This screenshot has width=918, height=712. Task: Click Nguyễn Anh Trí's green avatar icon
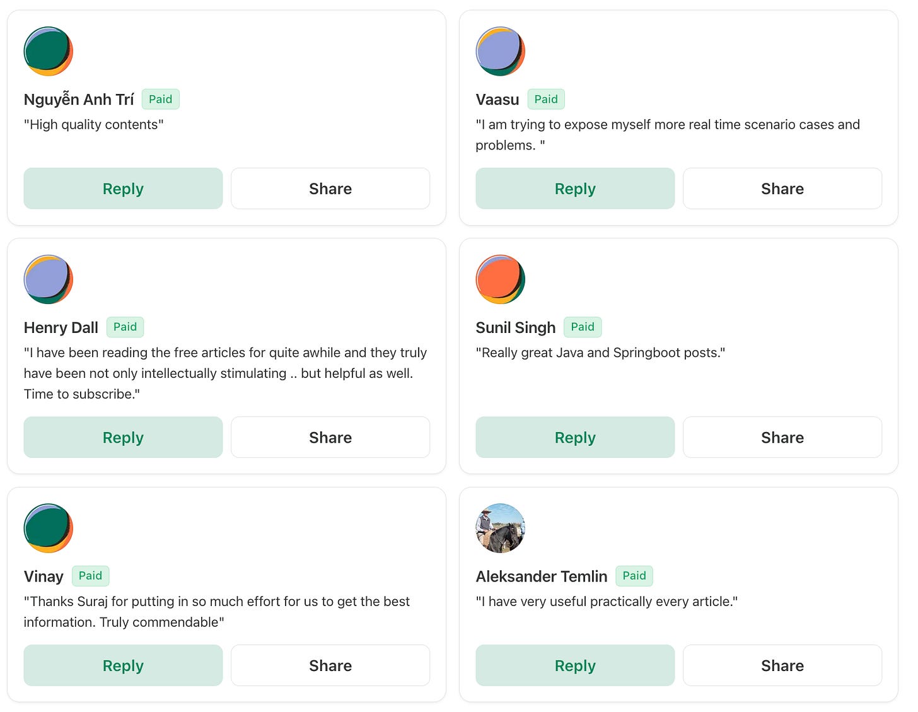49,51
